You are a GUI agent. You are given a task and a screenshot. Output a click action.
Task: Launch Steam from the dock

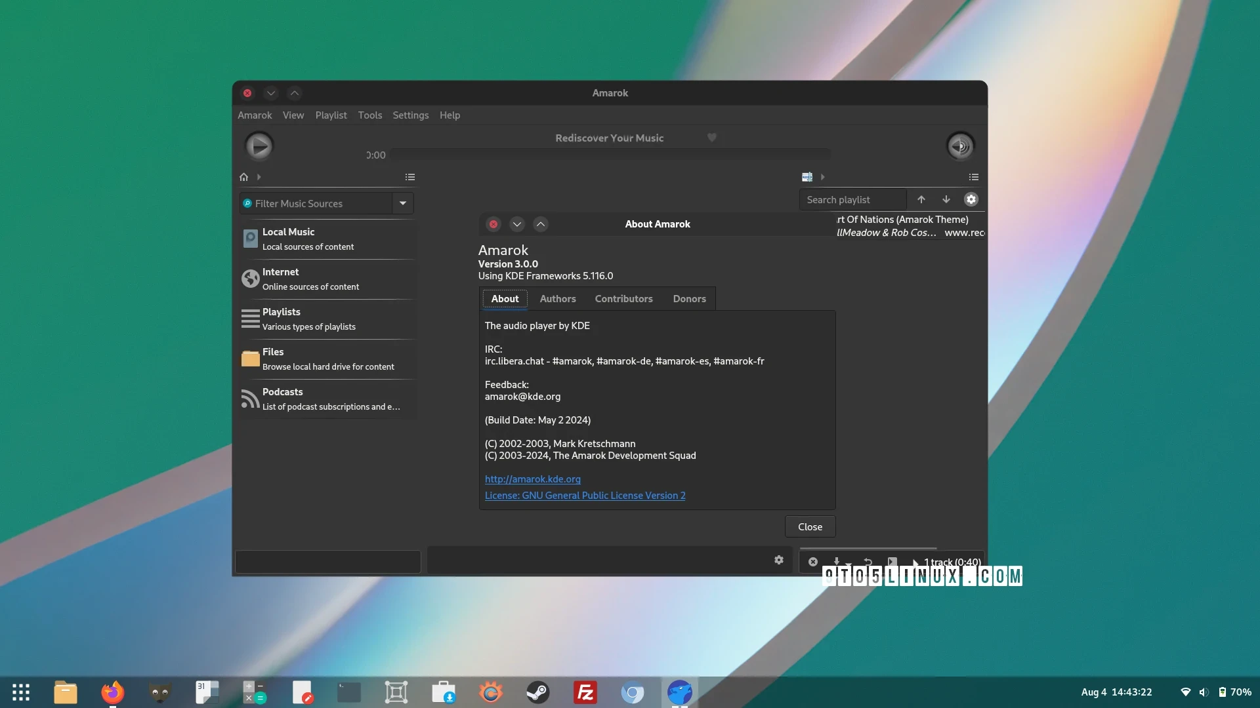pyautogui.click(x=538, y=692)
